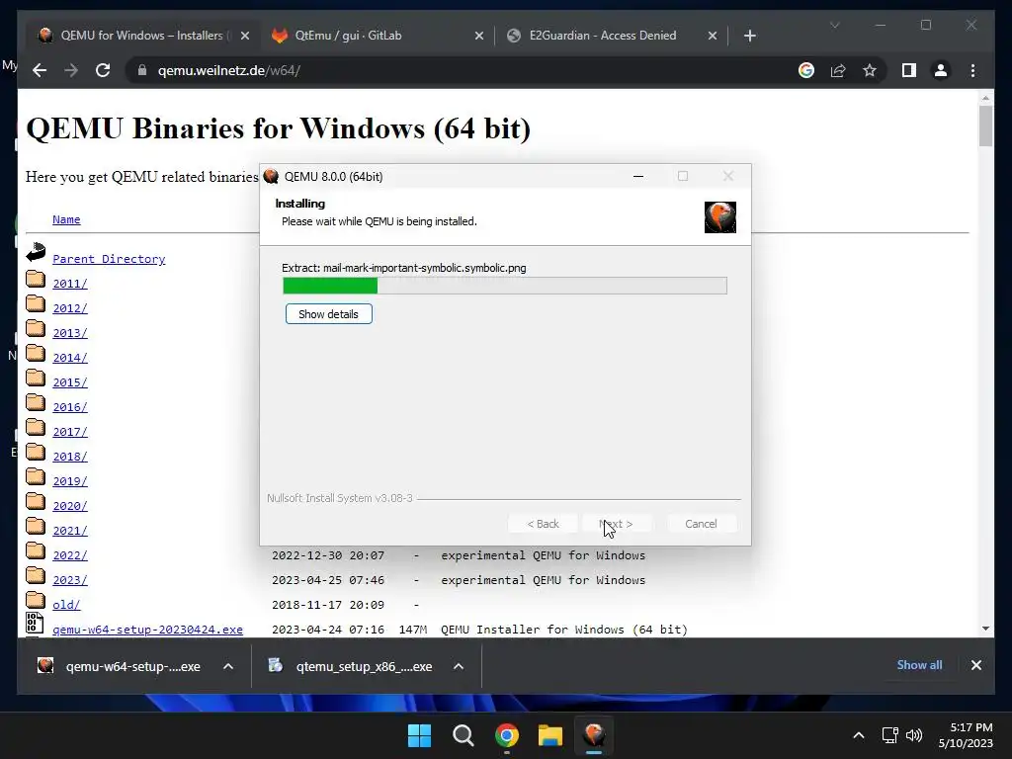Screen dimensions: 1012x759
Task: Click the Show details button
Action: [x=328, y=314]
